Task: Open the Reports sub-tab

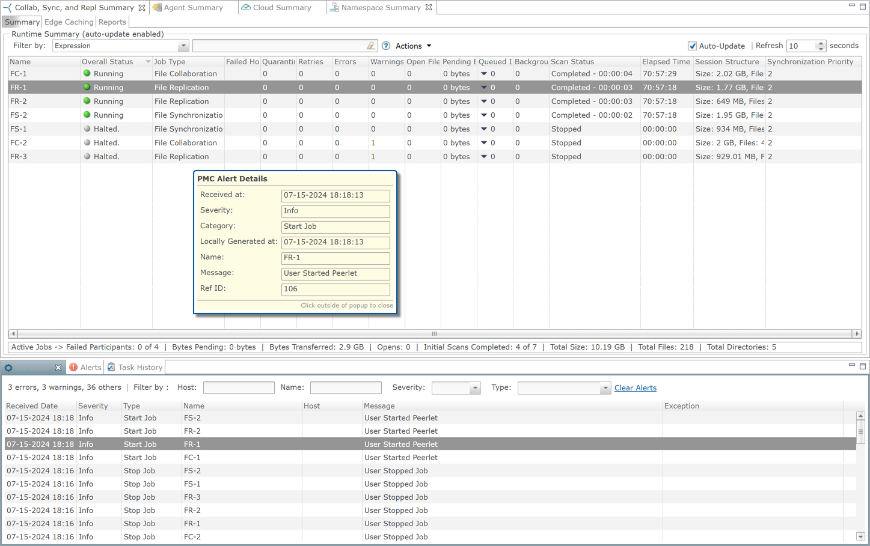Action: (112, 22)
